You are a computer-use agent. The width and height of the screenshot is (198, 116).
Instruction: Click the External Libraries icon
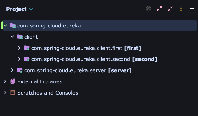(x=13, y=81)
